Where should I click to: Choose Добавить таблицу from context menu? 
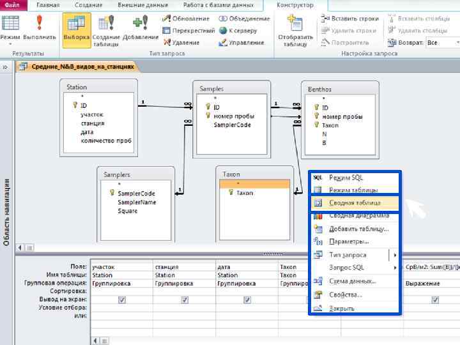pos(355,229)
